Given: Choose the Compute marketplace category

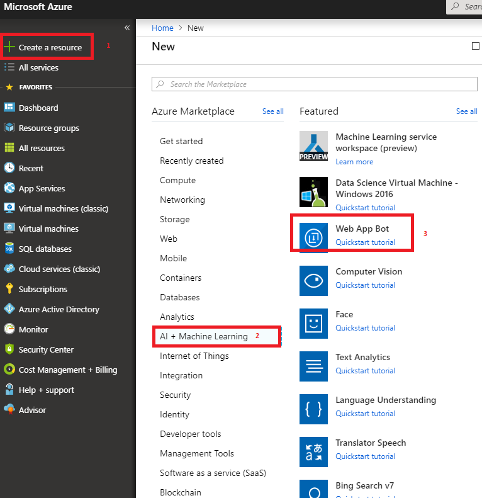Looking at the screenshot, I should tap(177, 180).
